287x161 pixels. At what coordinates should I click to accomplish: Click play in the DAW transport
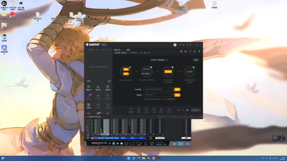pos(118,143)
